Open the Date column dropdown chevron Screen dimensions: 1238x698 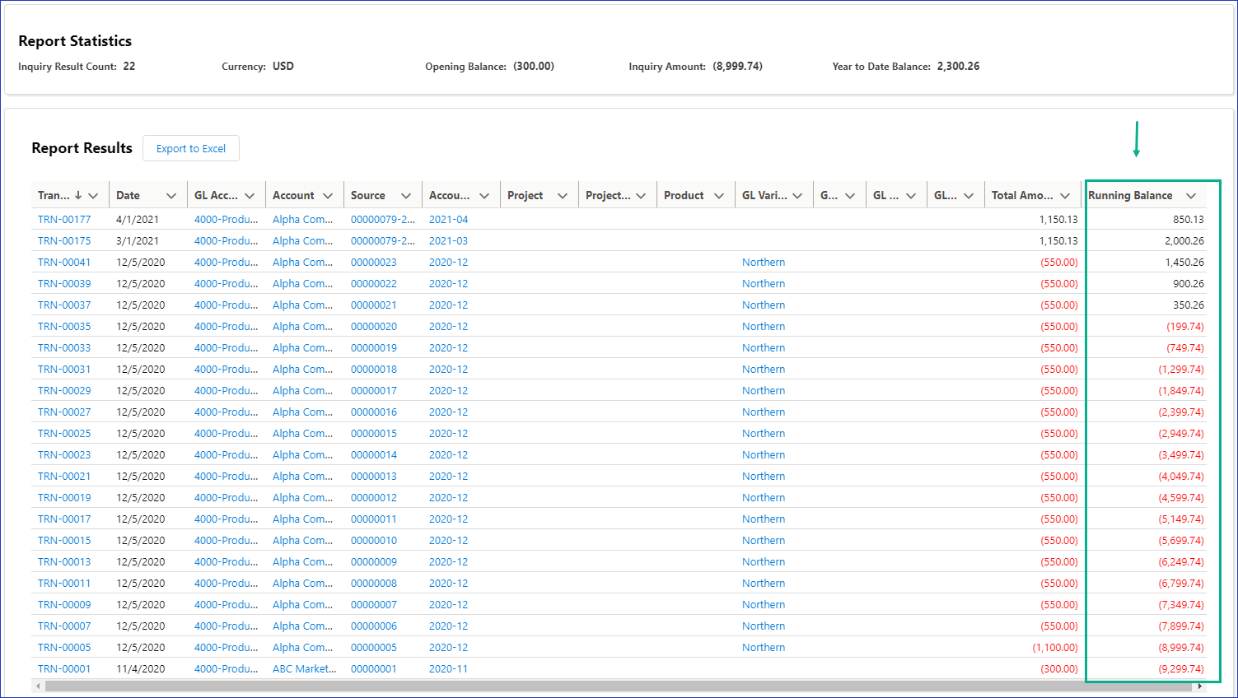tap(171, 196)
